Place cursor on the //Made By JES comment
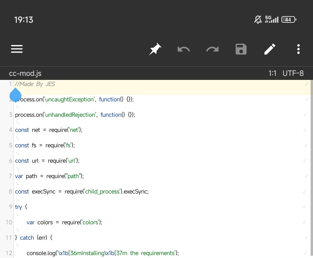The height and width of the screenshot is (258, 313). [35, 84]
